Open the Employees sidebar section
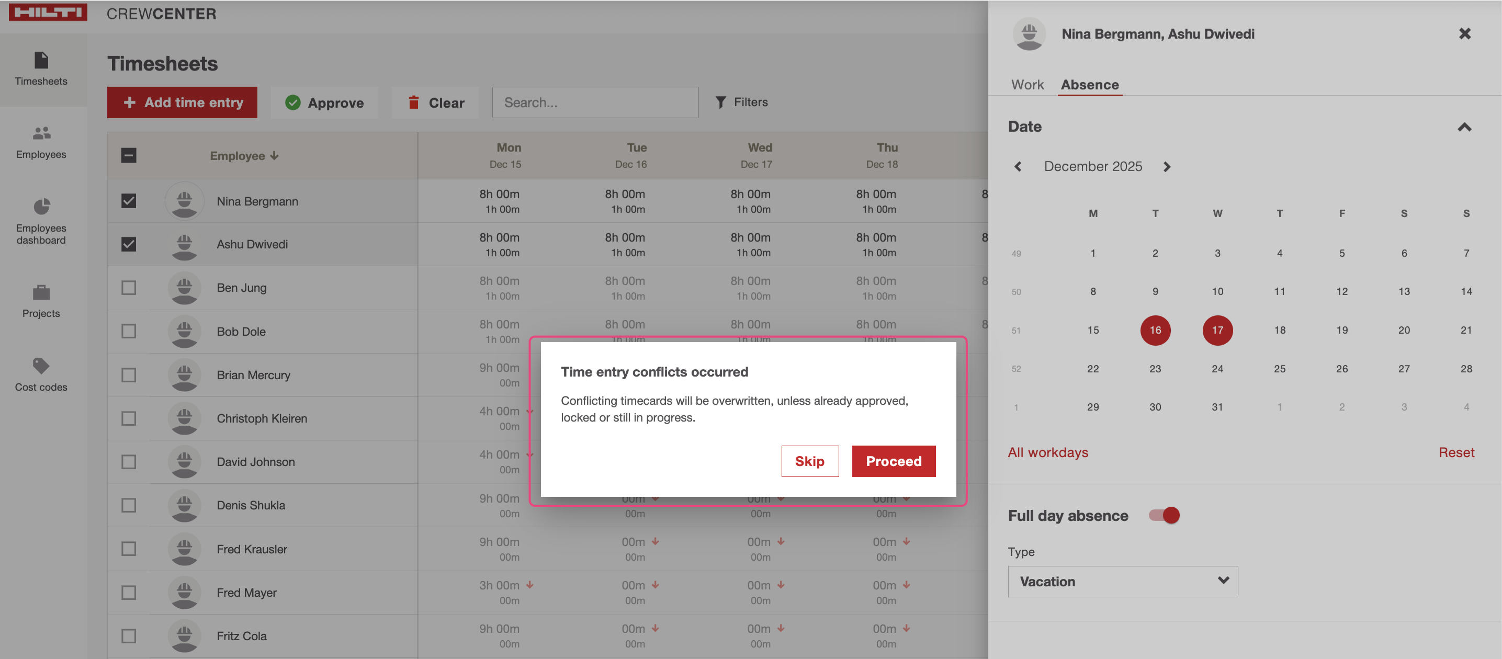The height and width of the screenshot is (659, 1502). point(41,142)
